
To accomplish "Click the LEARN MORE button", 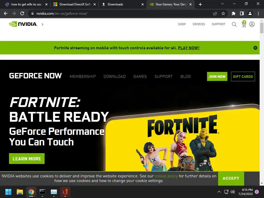I will pyautogui.click(x=27, y=159).
